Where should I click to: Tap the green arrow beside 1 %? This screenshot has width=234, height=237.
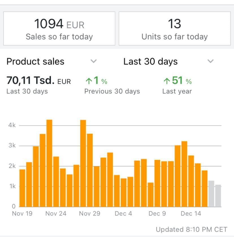click(x=89, y=82)
